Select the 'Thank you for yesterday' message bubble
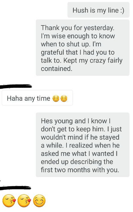 82,47
